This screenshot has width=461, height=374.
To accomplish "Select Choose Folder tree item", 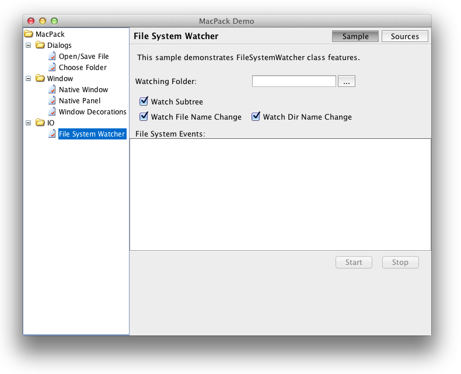I will (83, 67).
